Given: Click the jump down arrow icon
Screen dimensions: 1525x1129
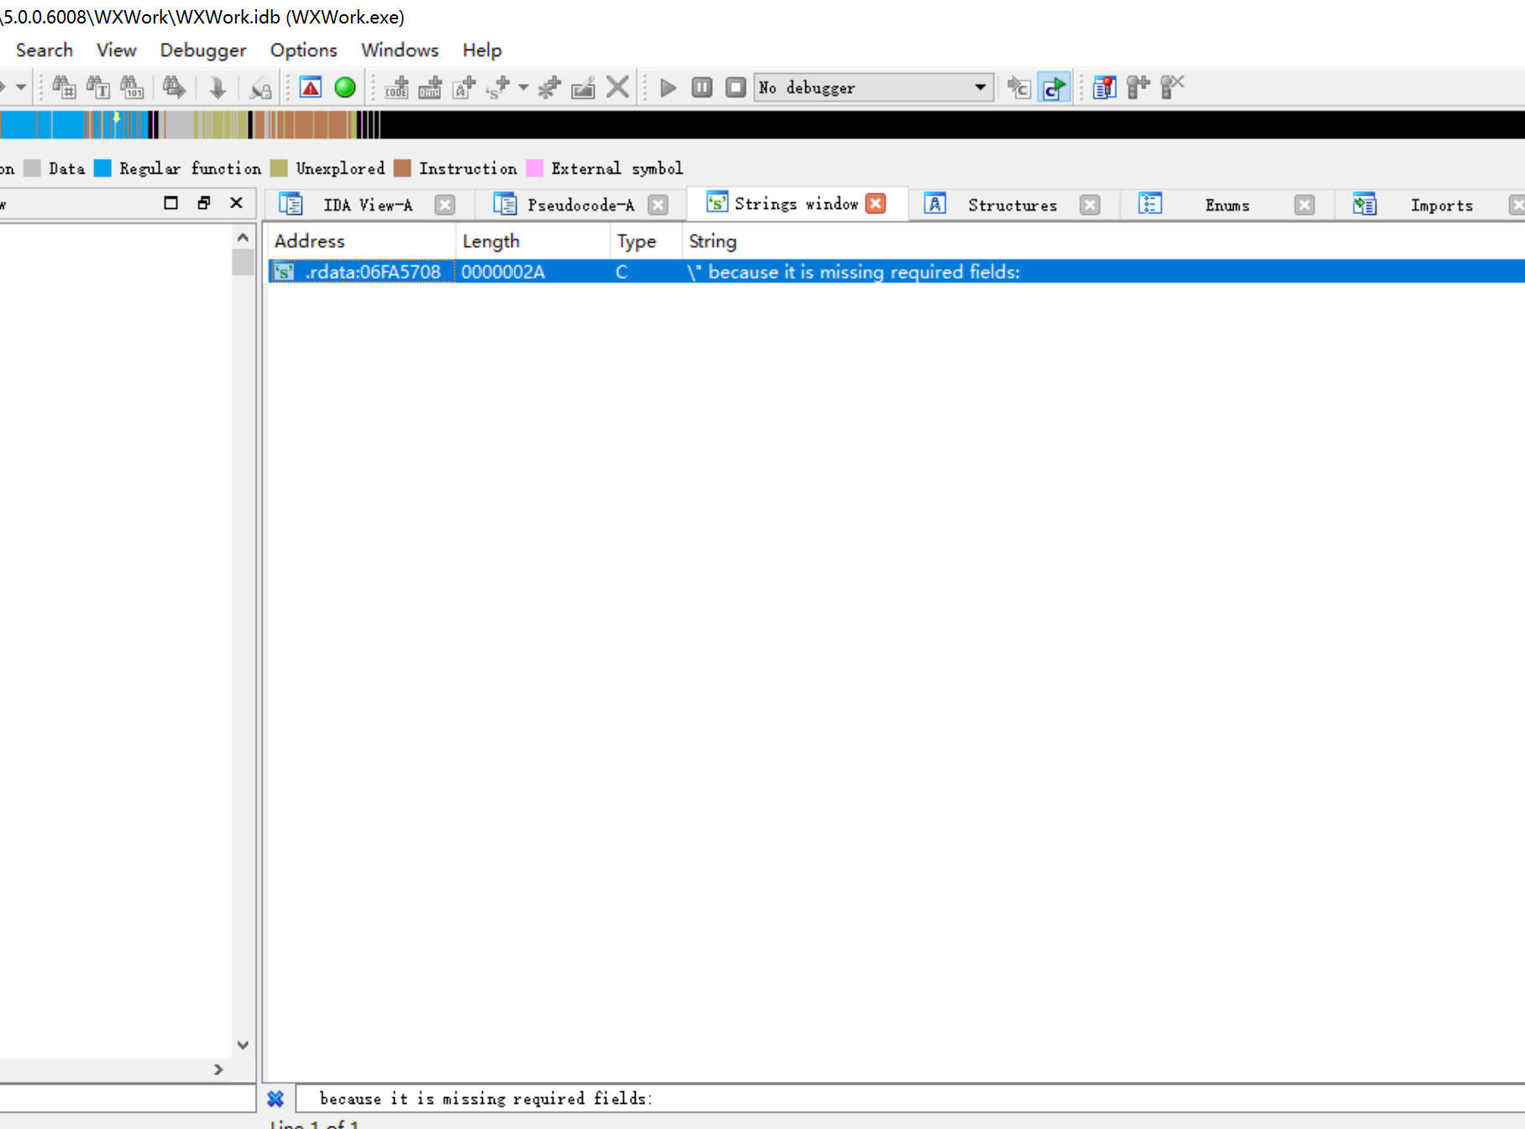Looking at the screenshot, I should (x=217, y=87).
